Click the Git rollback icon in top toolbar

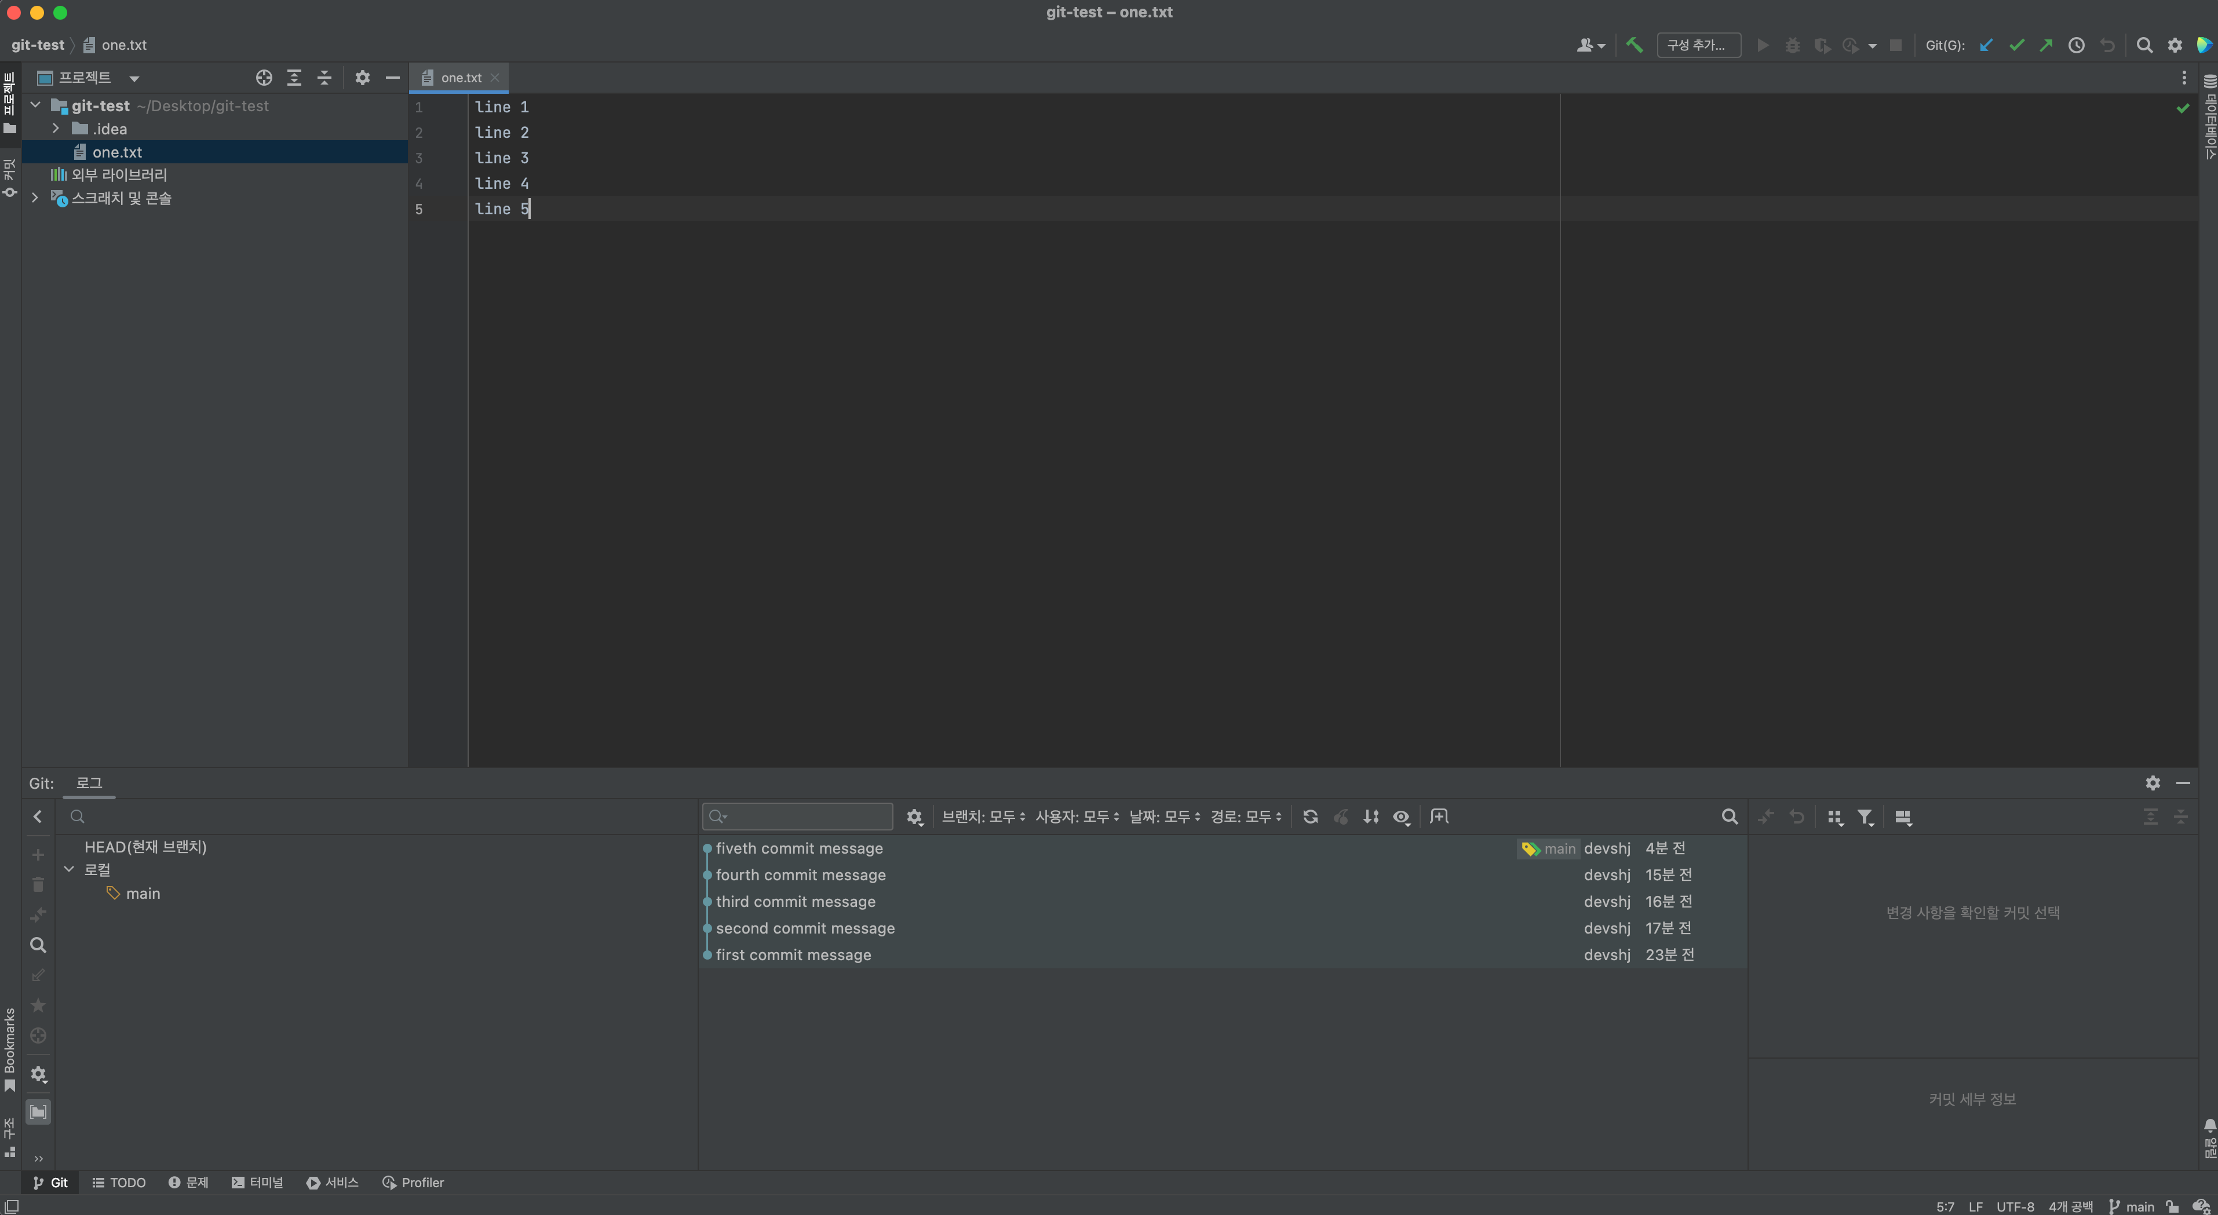pos(2107,45)
